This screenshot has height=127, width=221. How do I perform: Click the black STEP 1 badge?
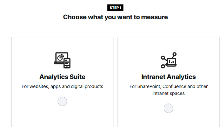pyautogui.click(x=115, y=8)
